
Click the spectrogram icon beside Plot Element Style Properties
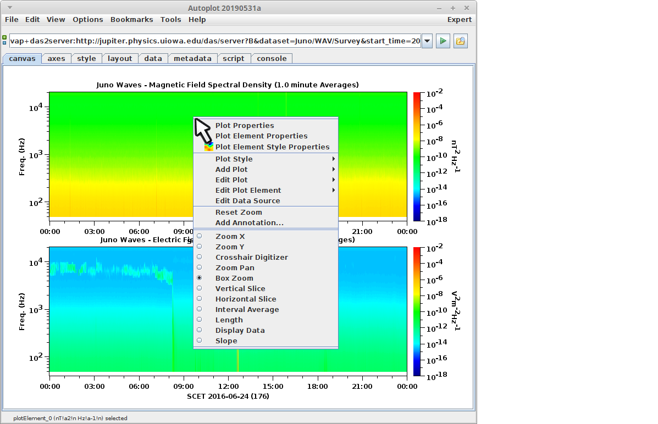click(x=209, y=147)
